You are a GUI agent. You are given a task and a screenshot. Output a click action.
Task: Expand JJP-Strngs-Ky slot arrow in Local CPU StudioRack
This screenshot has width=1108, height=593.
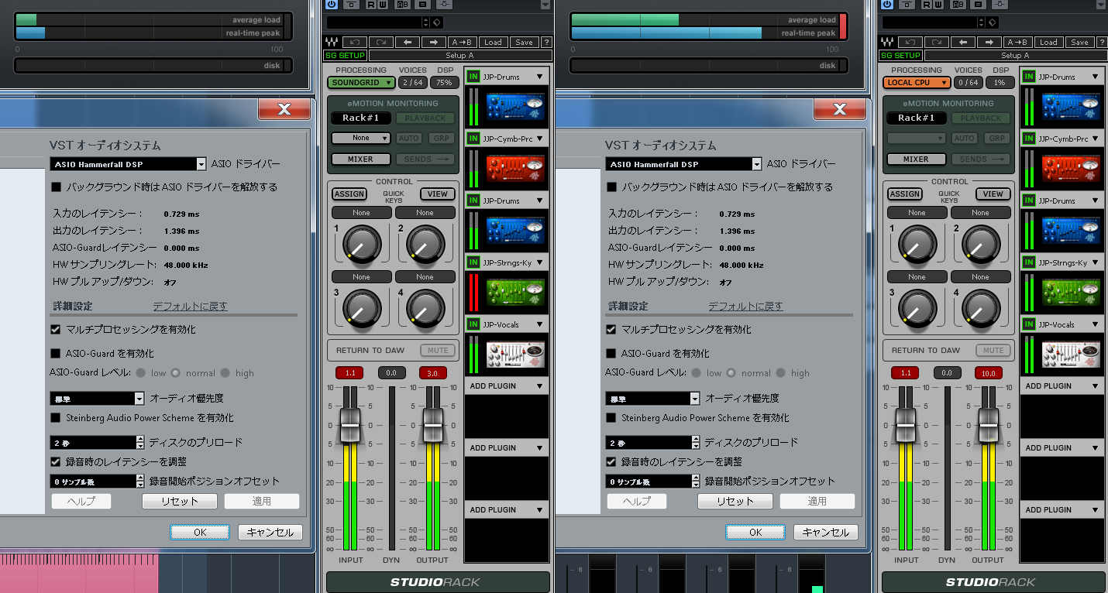pos(1096,262)
